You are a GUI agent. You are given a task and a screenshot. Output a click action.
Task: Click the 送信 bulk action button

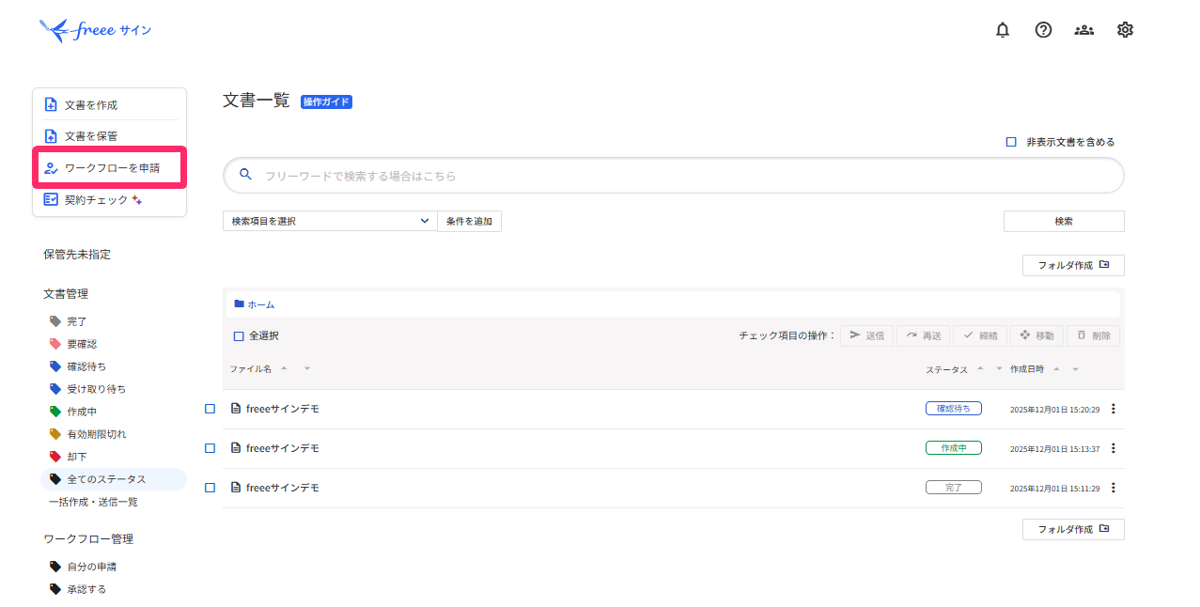coord(866,335)
